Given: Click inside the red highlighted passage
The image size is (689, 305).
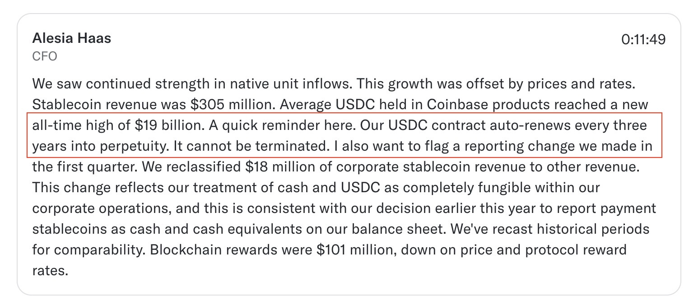Looking at the screenshot, I should (x=345, y=135).
